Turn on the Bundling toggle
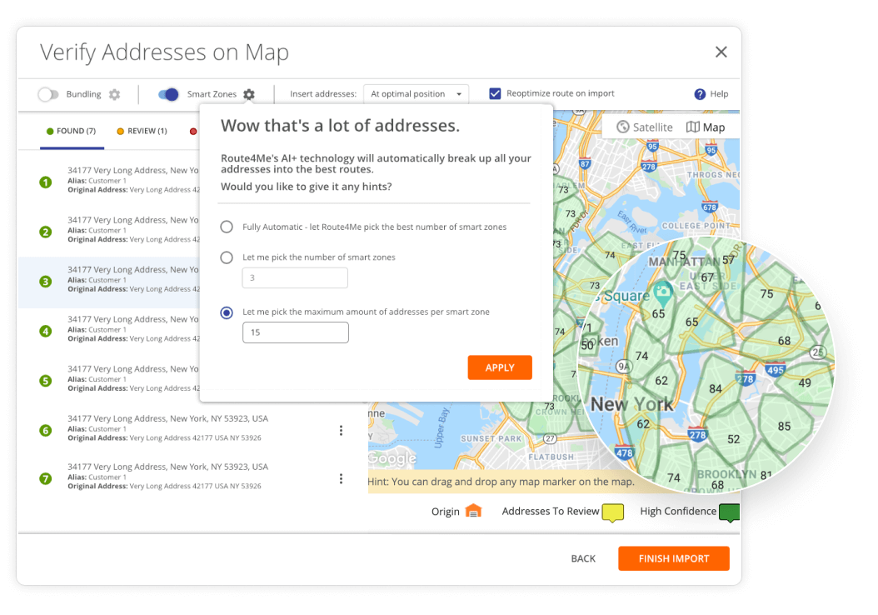This screenshot has width=878, height=615. pyautogui.click(x=49, y=94)
